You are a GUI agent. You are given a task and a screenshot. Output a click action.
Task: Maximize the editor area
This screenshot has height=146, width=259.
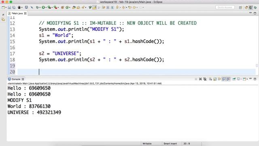coord(255,13)
